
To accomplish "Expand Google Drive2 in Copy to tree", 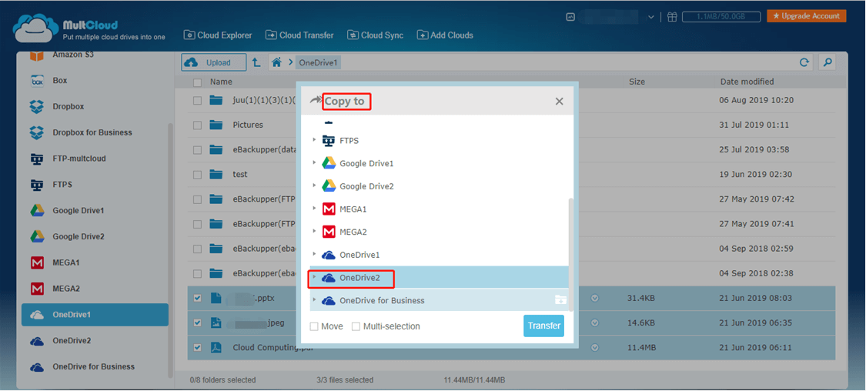I will [314, 186].
